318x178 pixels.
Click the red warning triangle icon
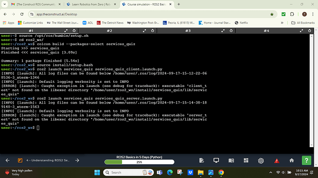click(277, 161)
